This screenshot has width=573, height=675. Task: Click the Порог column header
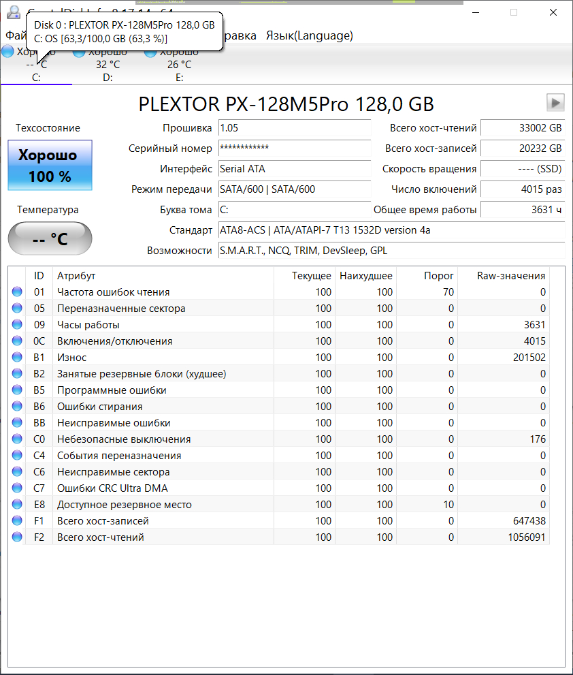click(x=427, y=275)
